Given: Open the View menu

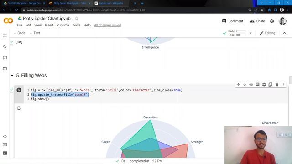Looking at the screenshot, I should [38, 25].
